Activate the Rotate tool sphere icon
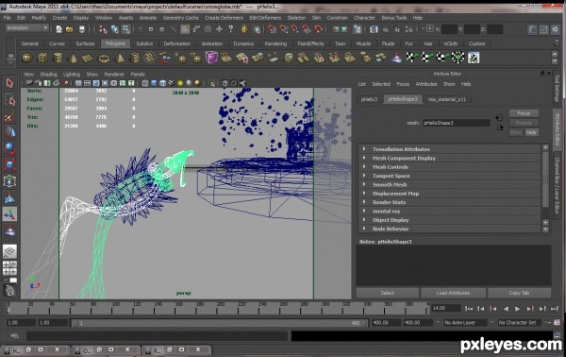 coord(9,148)
